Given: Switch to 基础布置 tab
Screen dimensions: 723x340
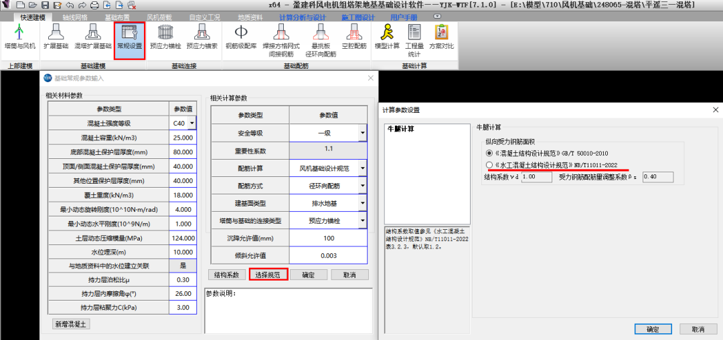Looking at the screenshot, I should click(x=117, y=17).
